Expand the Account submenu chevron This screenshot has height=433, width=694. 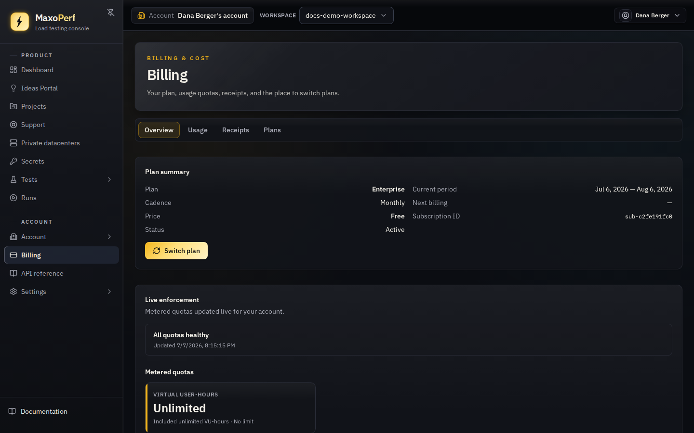(x=109, y=237)
